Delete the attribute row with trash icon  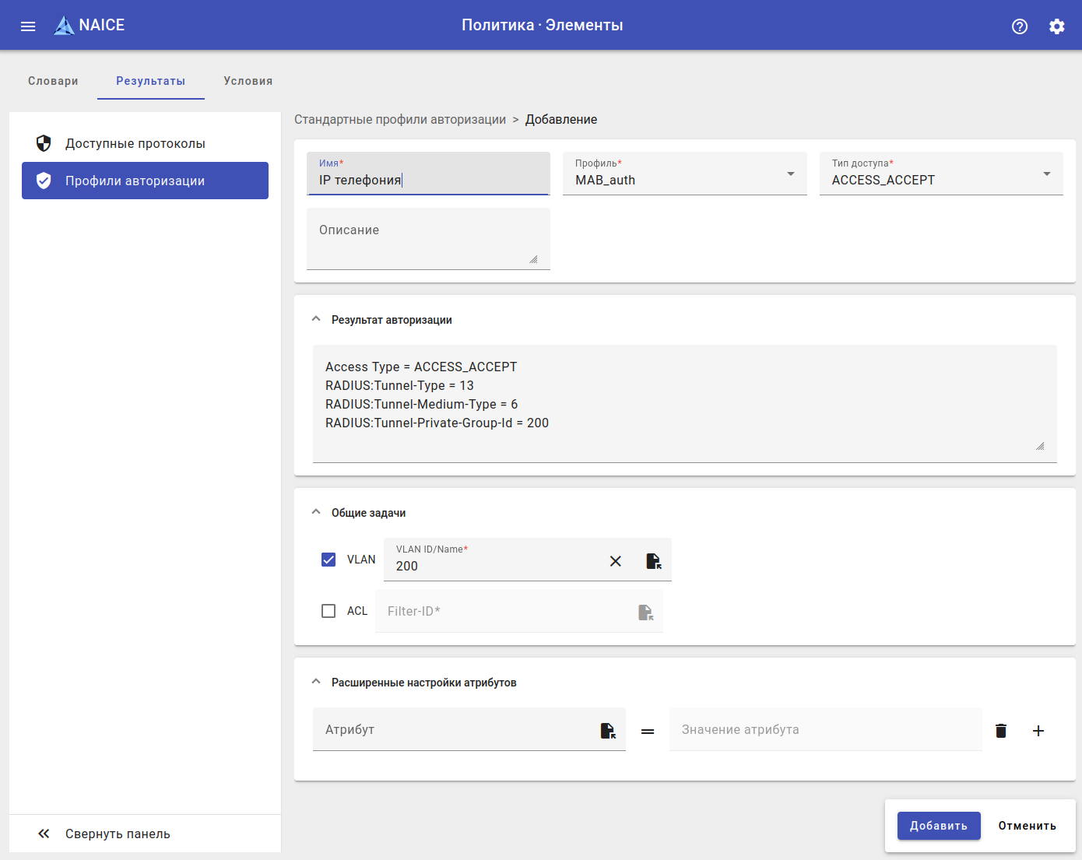click(1001, 731)
